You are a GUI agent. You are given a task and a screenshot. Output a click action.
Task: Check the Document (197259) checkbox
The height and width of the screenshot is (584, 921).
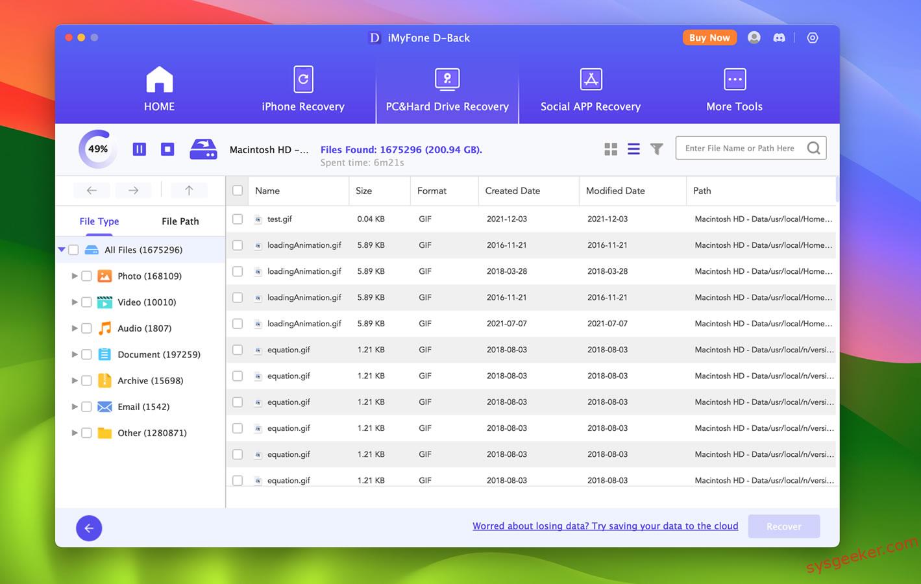86,354
